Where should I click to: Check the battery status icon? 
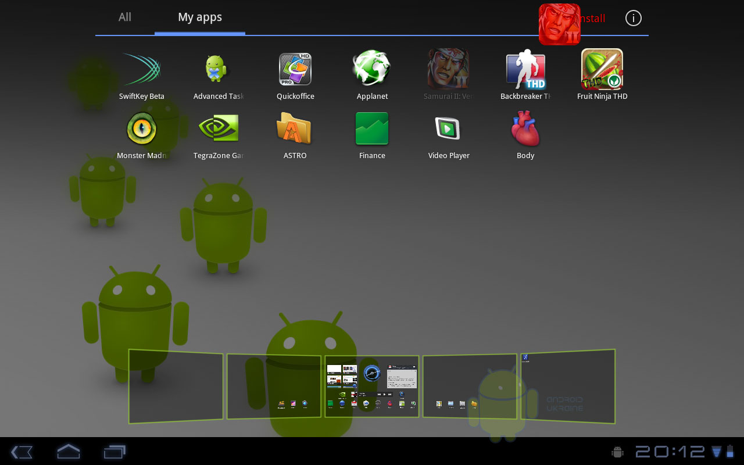point(730,452)
